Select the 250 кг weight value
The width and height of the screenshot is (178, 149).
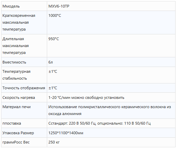54,142
